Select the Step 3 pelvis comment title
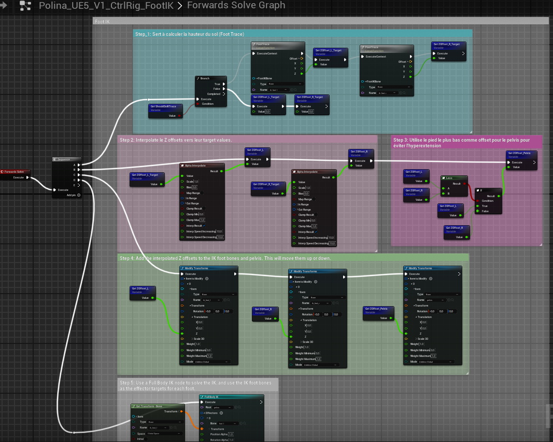 [x=462, y=143]
